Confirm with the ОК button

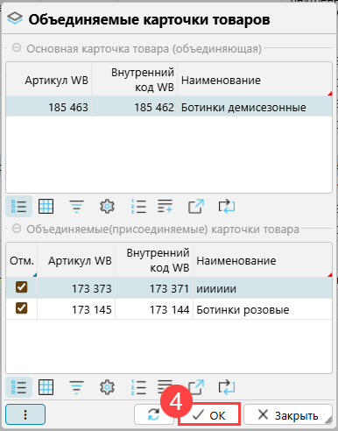click(209, 414)
